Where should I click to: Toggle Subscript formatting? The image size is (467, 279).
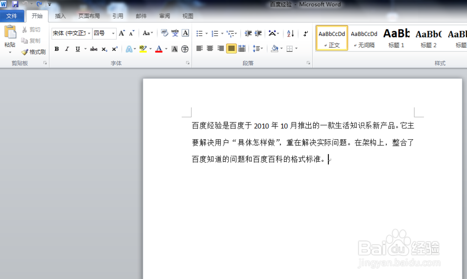tap(104, 49)
